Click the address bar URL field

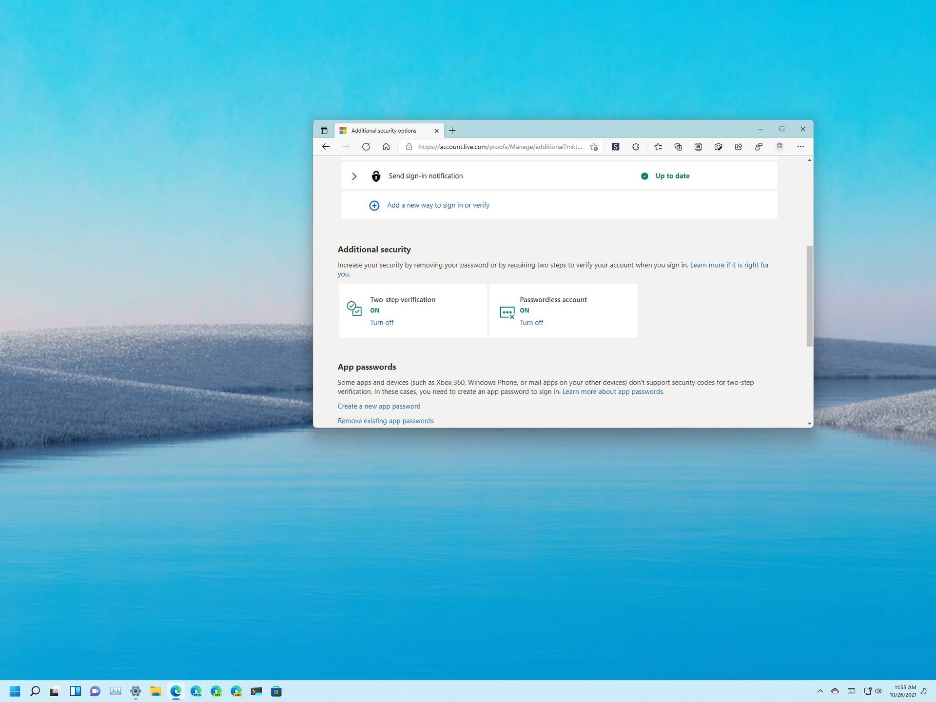497,146
